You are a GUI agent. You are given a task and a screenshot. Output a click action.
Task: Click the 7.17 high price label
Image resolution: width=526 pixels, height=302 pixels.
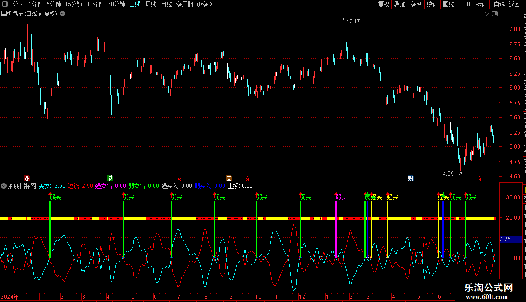(354, 21)
